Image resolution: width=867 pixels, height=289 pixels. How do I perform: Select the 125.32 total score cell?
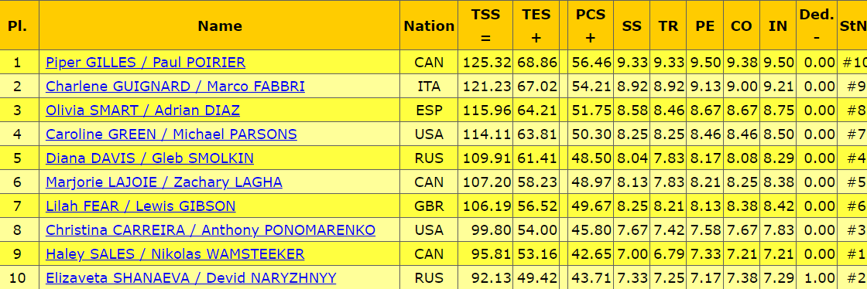[485, 63]
